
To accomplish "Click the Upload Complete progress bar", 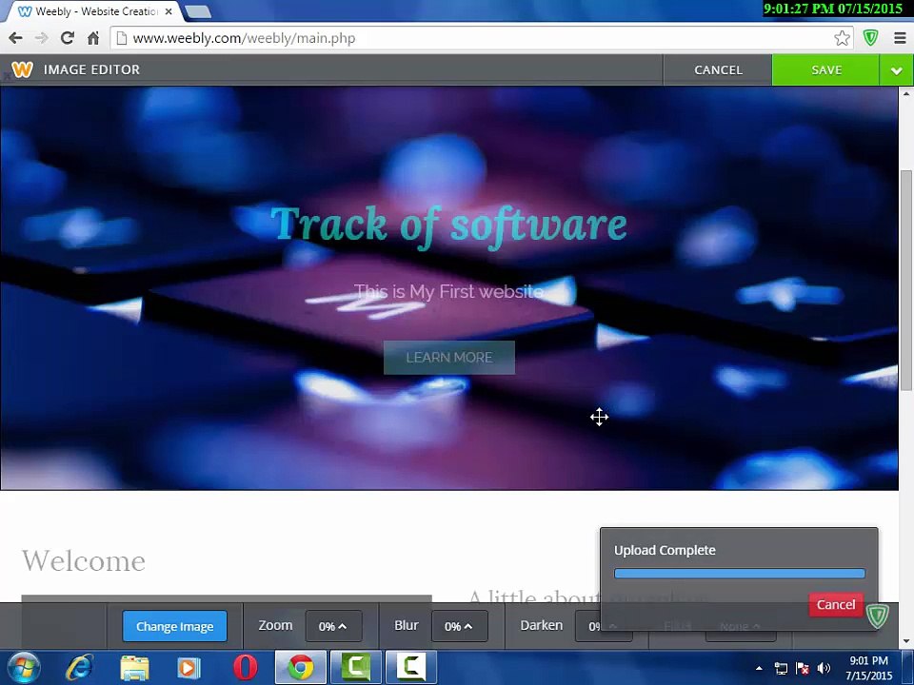I will coord(739,574).
